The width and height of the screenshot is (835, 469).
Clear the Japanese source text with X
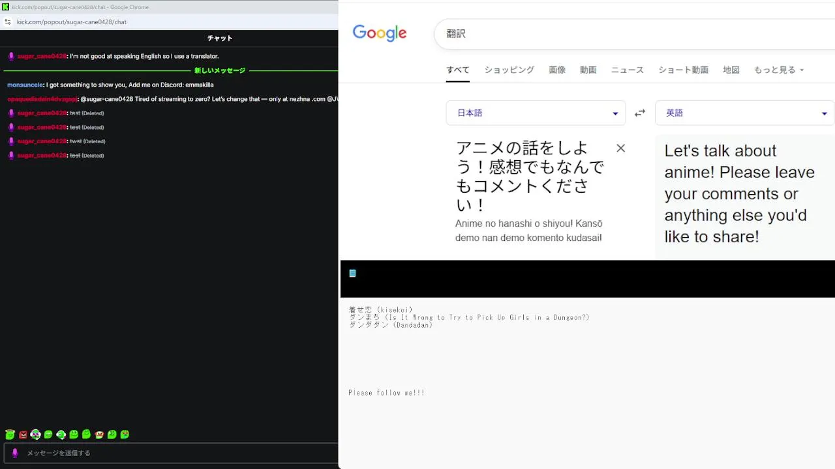pyautogui.click(x=620, y=148)
